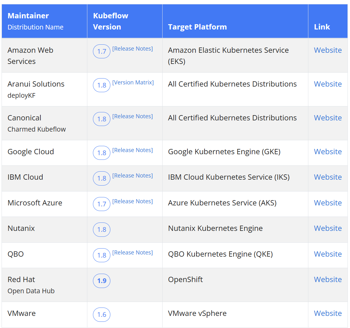Viewport: 350px width, 328px height.
Task: Visit the IBM Cloud Website link
Action: tap(328, 177)
